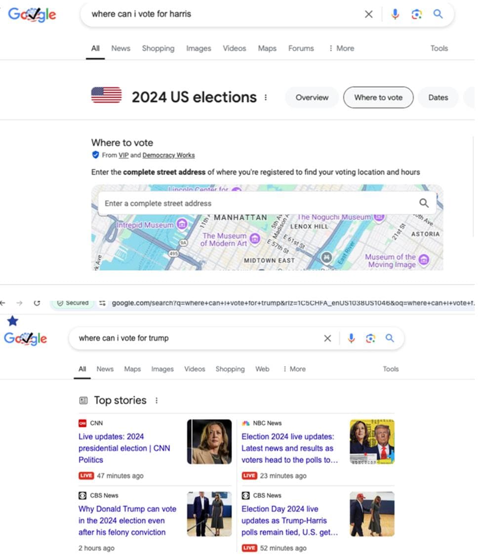
Task: Click into complete street address field
Action: (257, 203)
